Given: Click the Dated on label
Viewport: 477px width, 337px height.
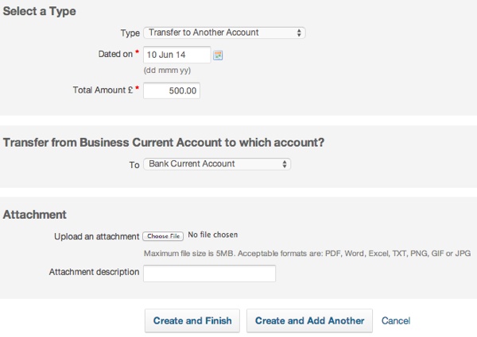Looking at the screenshot, I should (114, 54).
